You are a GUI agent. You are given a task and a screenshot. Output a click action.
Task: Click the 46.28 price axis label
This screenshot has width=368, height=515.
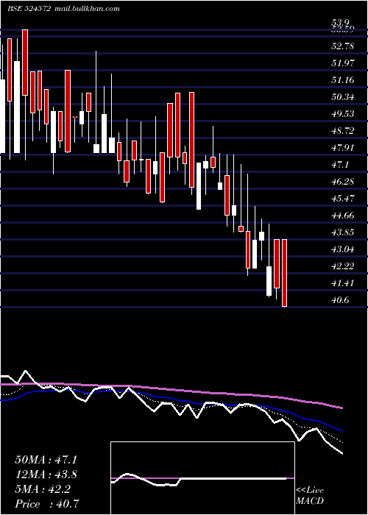coord(343,181)
